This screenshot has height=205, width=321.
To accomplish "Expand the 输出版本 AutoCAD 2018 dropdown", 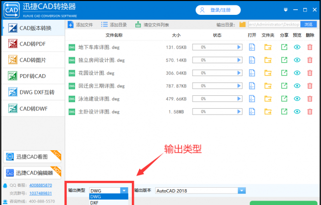I will (242, 191).
